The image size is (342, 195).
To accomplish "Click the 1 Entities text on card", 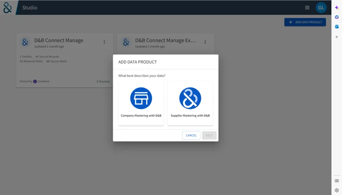I will point(26,56).
